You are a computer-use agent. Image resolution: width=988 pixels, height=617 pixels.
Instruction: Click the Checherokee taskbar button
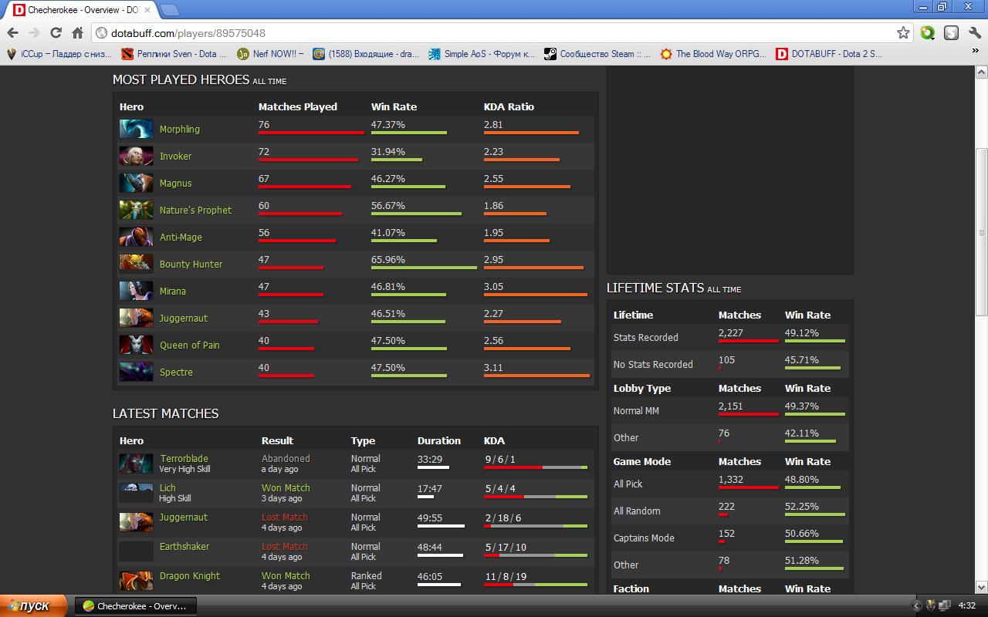pyautogui.click(x=136, y=605)
